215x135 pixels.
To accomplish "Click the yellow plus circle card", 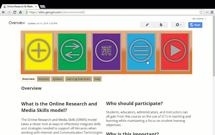I will coord(39,52).
